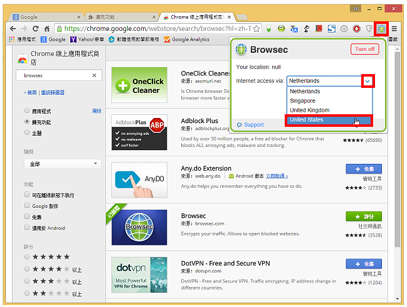
Task: Switch to the Chrome web store tab
Action: pyautogui.click(x=198, y=17)
